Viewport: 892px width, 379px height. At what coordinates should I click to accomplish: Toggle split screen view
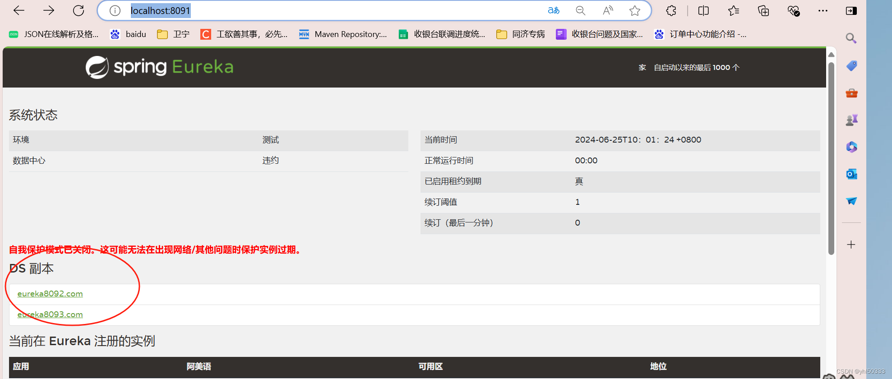tap(703, 10)
